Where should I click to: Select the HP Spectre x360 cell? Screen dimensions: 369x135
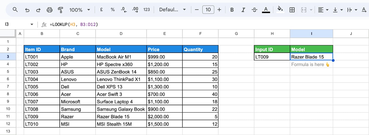click(121, 64)
